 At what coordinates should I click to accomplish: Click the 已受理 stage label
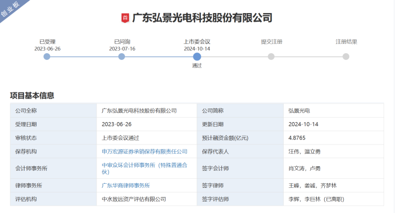coord(47,42)
